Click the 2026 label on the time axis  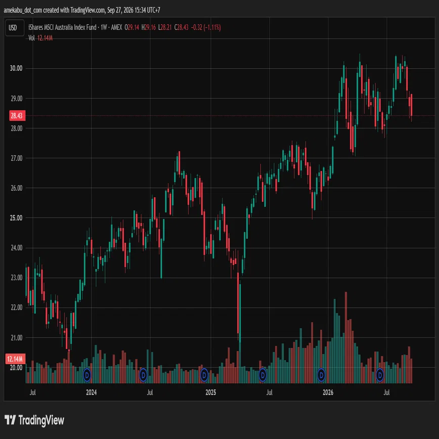point(328,392)
